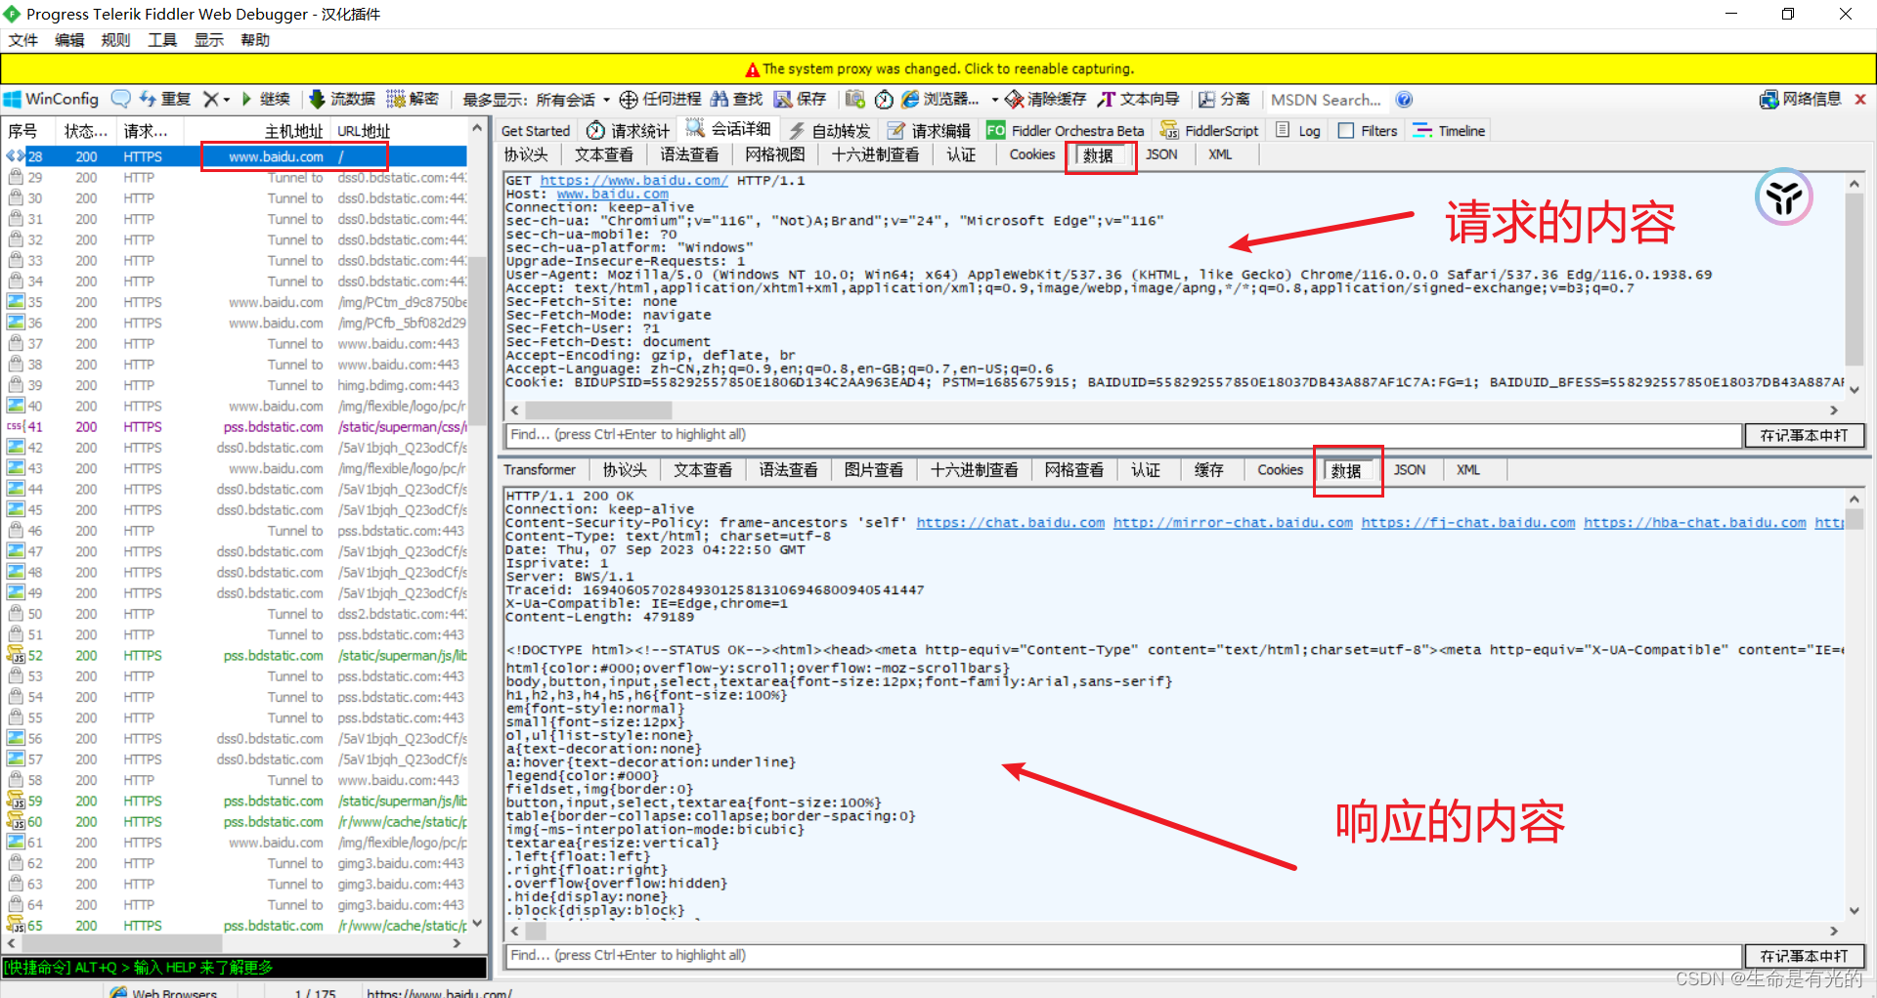The height and width of the screenshot is (998, 1877).
Task: Select request JSON tab
Action: (x=1161, y=154)
